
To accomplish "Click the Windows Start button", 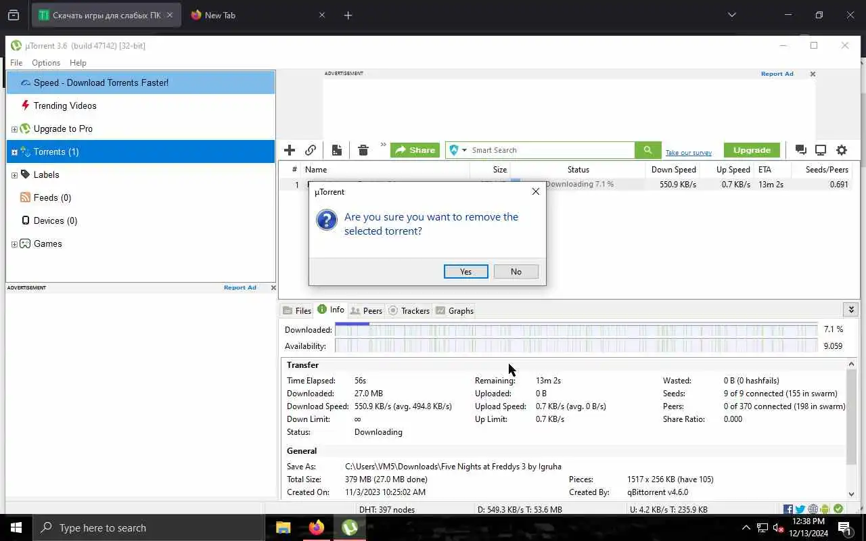I will pos(16,527).
